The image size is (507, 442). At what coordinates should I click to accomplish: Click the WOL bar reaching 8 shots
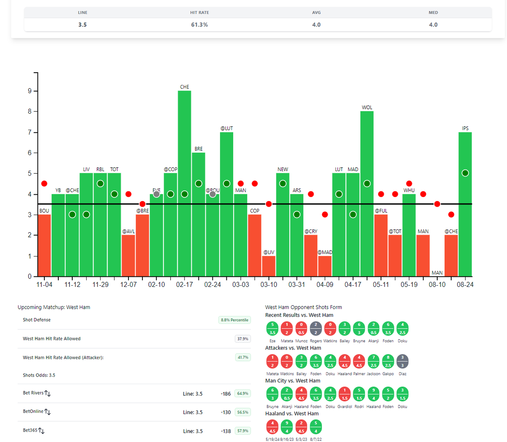[x=367, y=194]
